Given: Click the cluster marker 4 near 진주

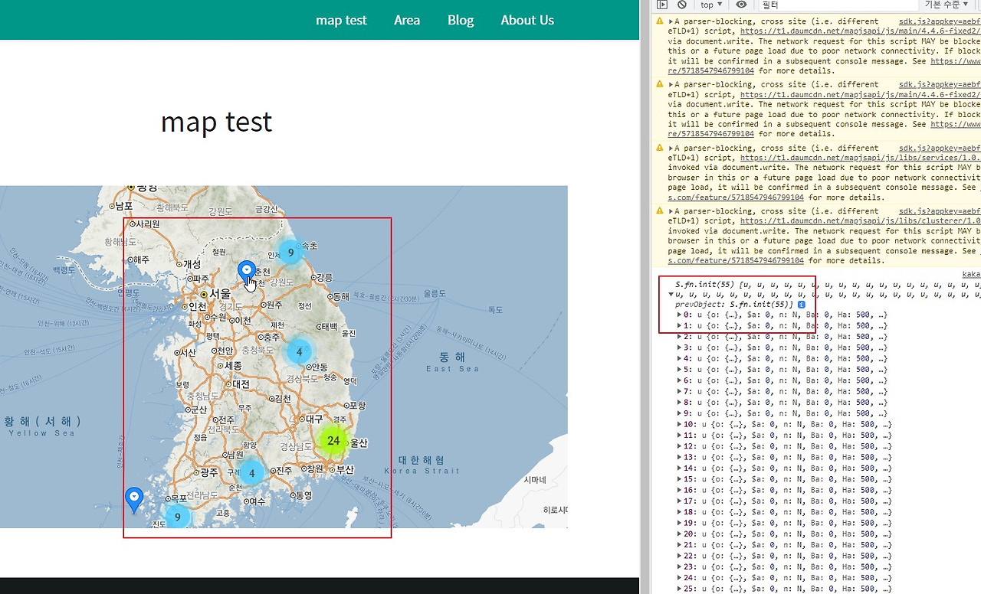Looking at the screenshot, I should click(x=252, y=473).
